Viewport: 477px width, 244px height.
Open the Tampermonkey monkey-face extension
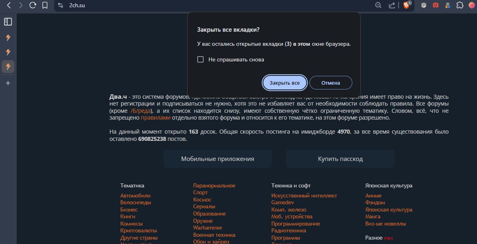coord(423,5)
